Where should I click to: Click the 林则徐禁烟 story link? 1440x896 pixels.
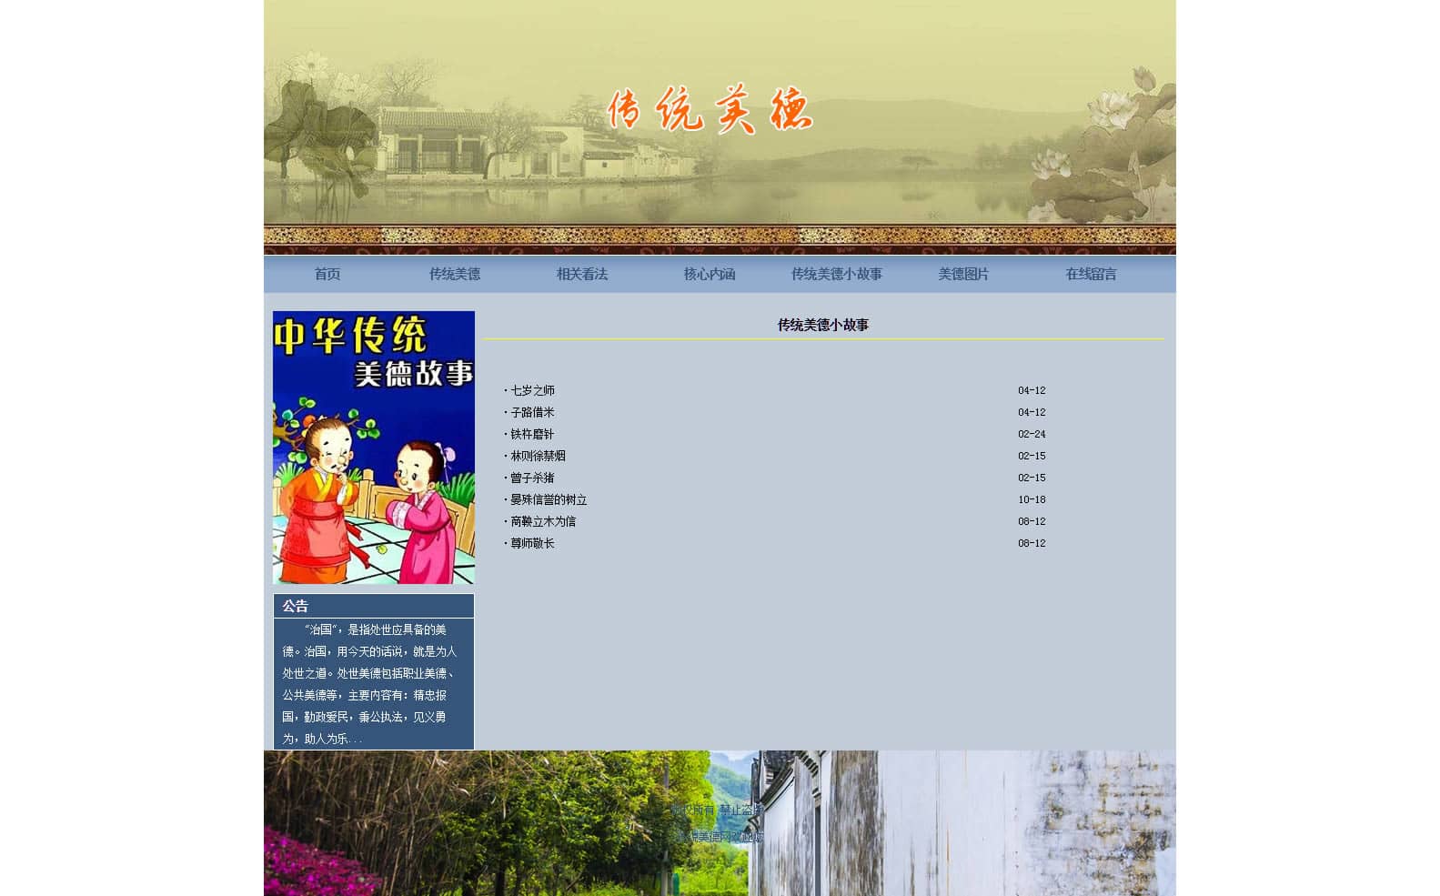(538, 456)
